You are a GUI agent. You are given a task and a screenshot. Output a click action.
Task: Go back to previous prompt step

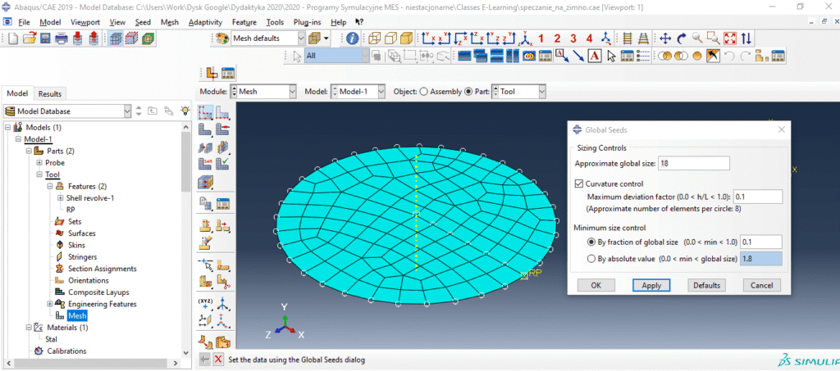coord(205,360)
